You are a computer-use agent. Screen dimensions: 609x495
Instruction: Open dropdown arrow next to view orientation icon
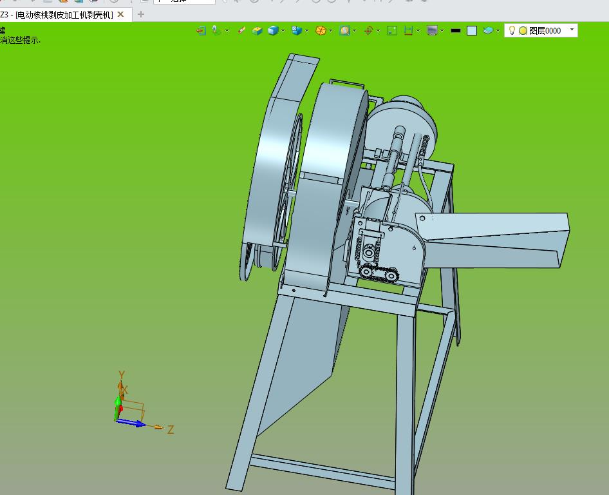[227, 31]
